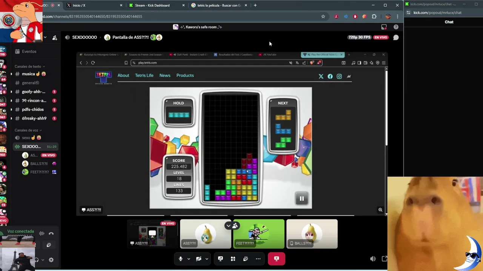Click News link on streamed Tetris page
This screenshot has width=483, height=271.
pyautogui.click(x=165, y=75)
